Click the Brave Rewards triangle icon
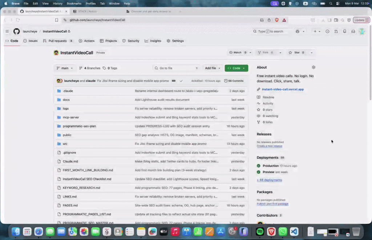Image resolution: width=372 pixels, height=240 pixels. pos(284,20)
